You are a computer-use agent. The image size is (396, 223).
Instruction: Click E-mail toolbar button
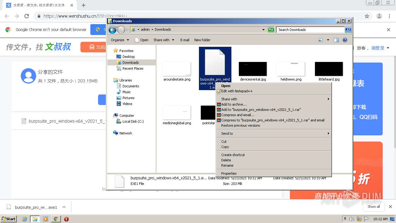tap(185, 40)
